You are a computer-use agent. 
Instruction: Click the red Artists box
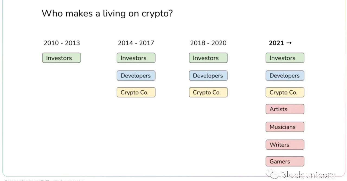(x=285, y=109)
